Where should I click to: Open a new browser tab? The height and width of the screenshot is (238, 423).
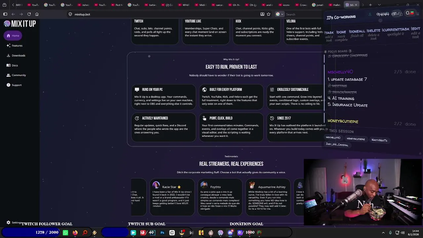[370, 5]
